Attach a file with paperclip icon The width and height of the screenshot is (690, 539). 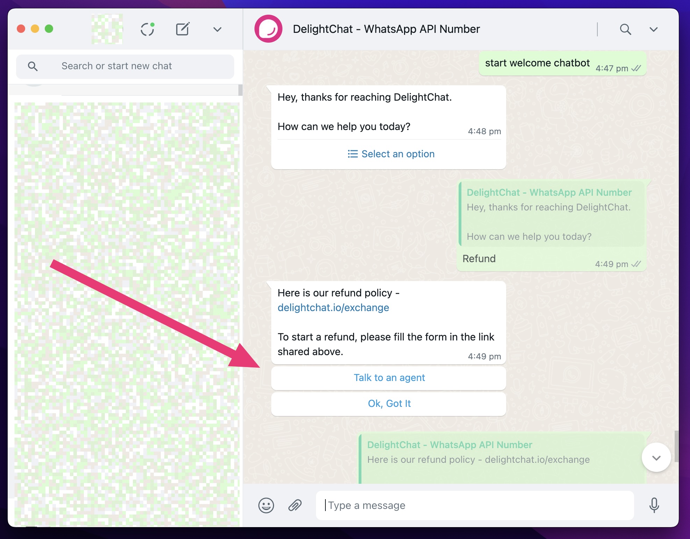pos(295,505)
